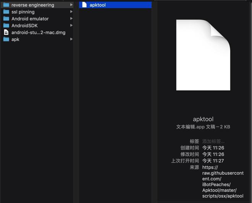
Task: Select the 'android-stu...2-mac.dmg' file name
Action: (39, 32)
